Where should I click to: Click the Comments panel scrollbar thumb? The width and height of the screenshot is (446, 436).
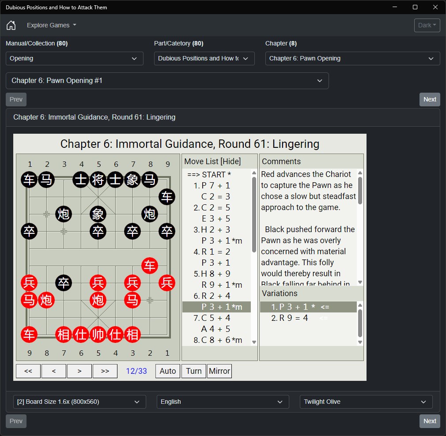[360, 191]
